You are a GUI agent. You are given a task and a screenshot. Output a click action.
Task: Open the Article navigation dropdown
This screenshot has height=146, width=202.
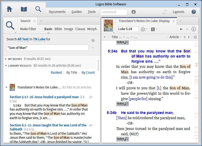(175, 37)
